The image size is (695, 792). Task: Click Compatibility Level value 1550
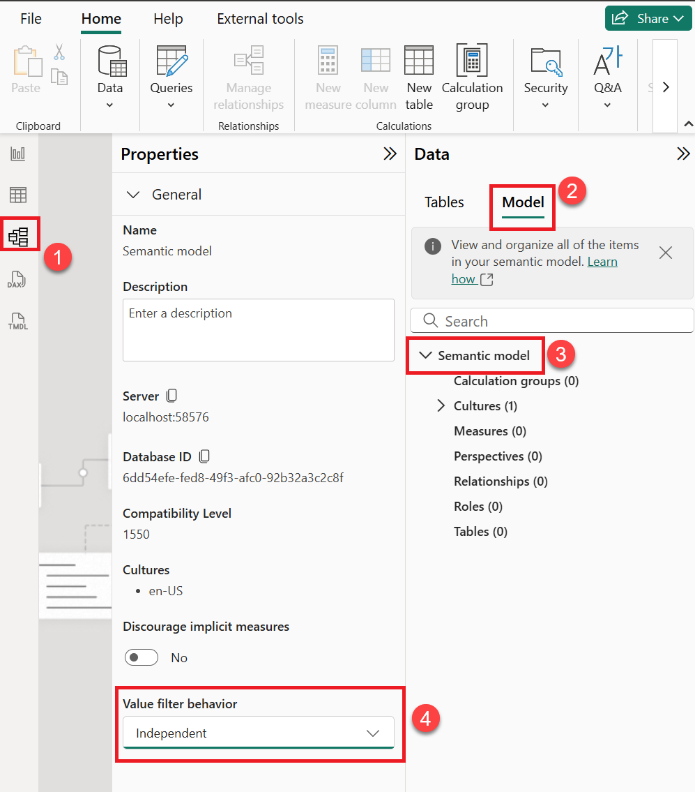tap(136, 535)
